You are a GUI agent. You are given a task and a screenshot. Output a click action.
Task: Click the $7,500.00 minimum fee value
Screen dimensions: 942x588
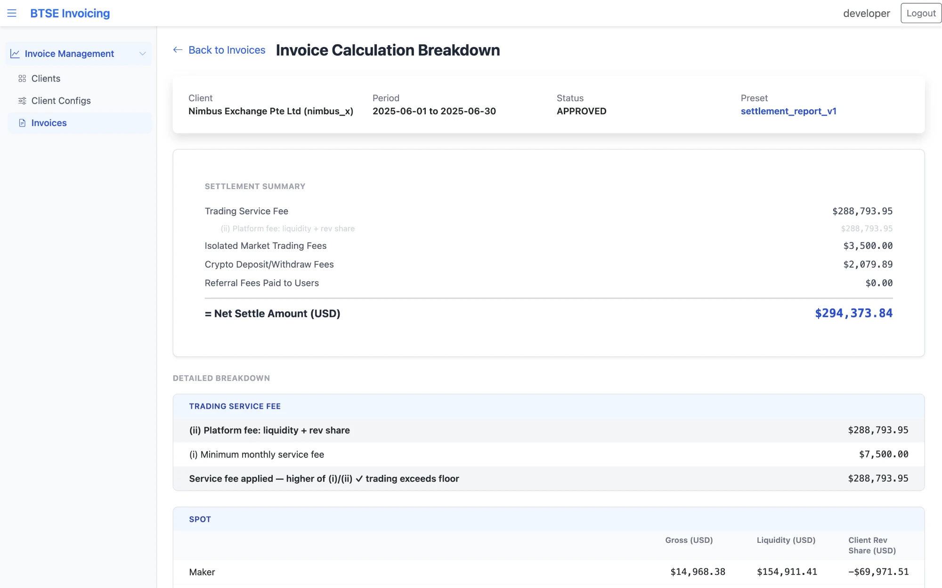point(884,454)
